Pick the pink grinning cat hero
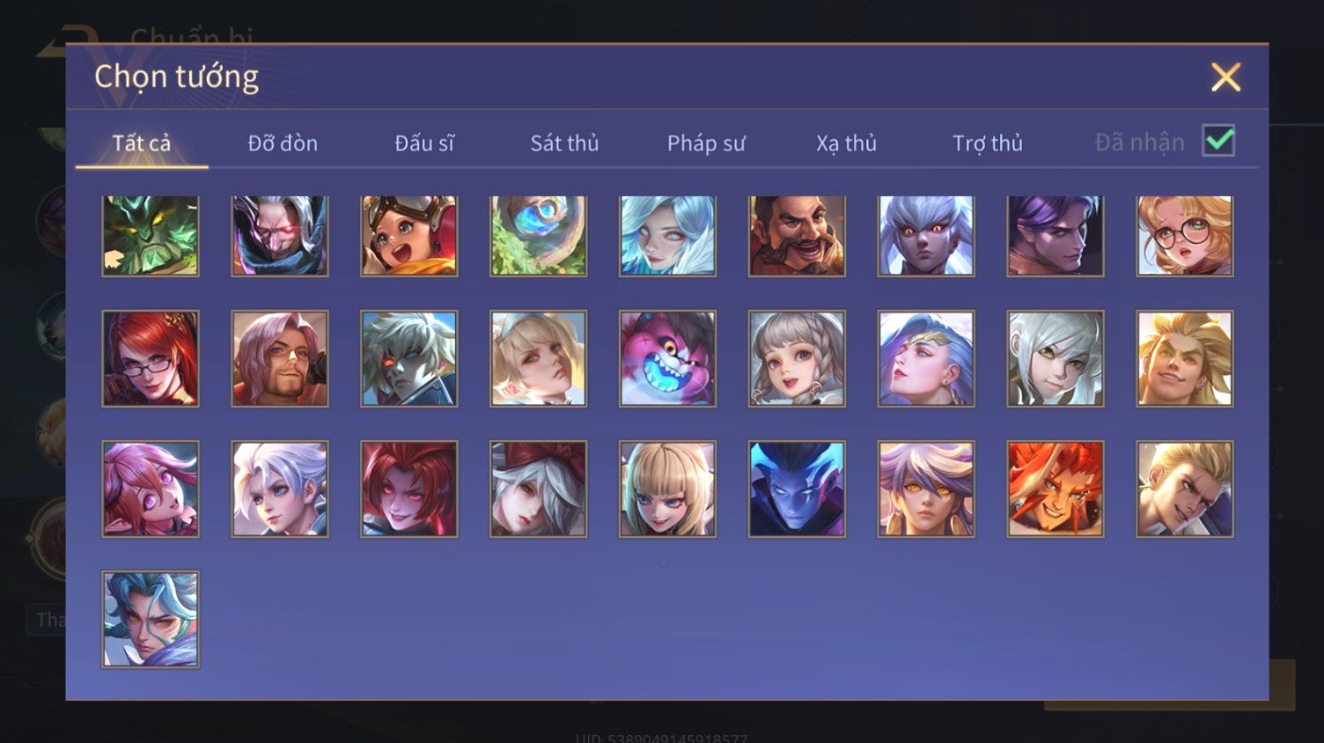 (x=667, y=358)
